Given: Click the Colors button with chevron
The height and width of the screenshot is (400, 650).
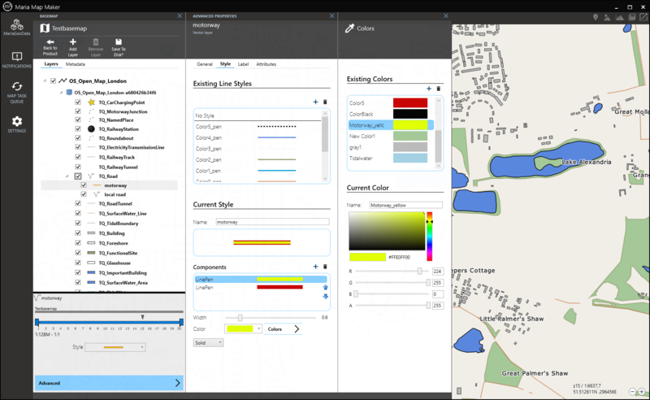Looking at the screenshot, I should click(x=283, y=329).
